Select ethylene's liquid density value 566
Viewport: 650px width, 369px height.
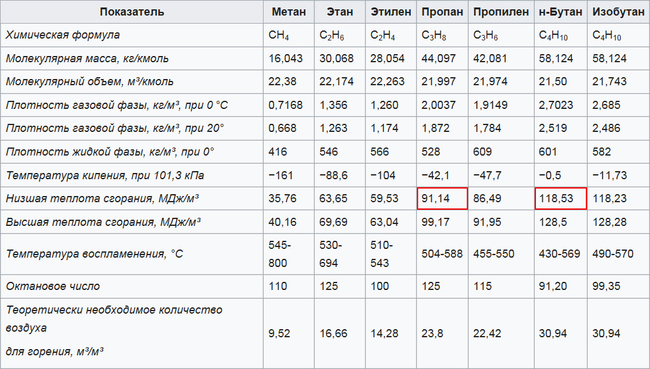pyautogui.click(x=380, y=152)
